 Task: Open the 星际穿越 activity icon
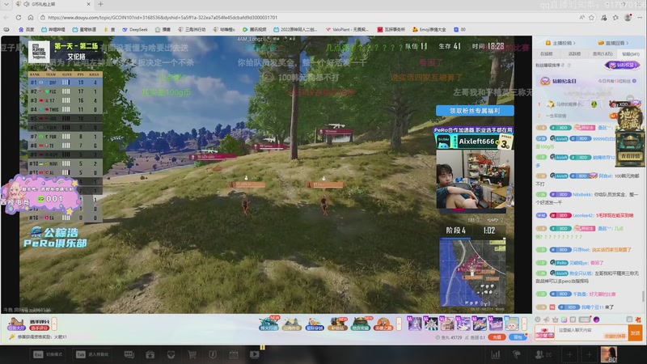315,324
